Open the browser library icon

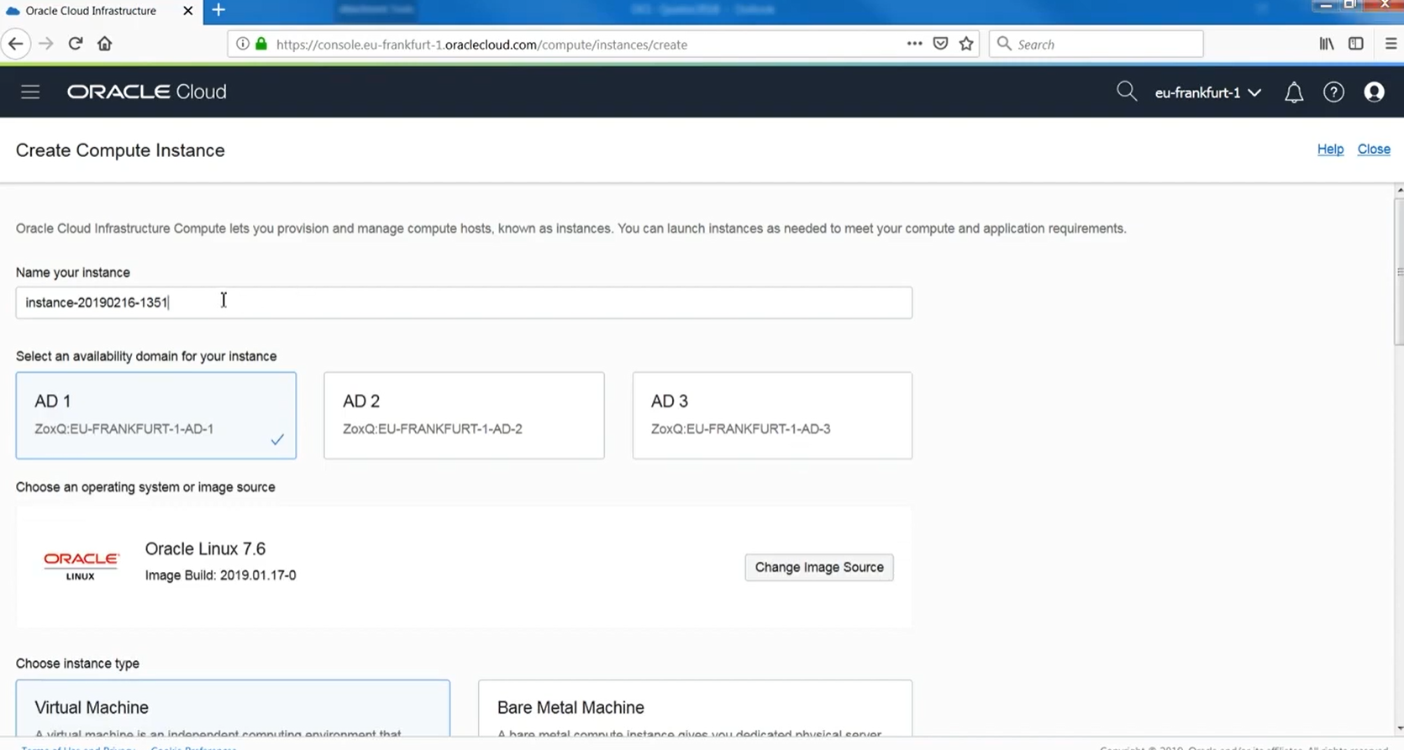1326,44
